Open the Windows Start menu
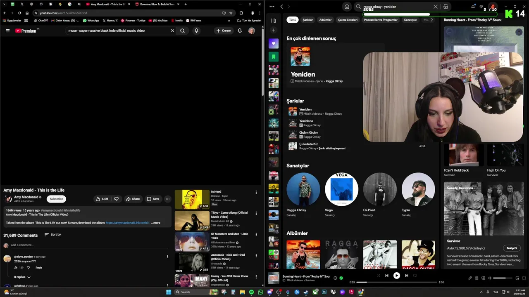529x297 pixels. (168, 292)
